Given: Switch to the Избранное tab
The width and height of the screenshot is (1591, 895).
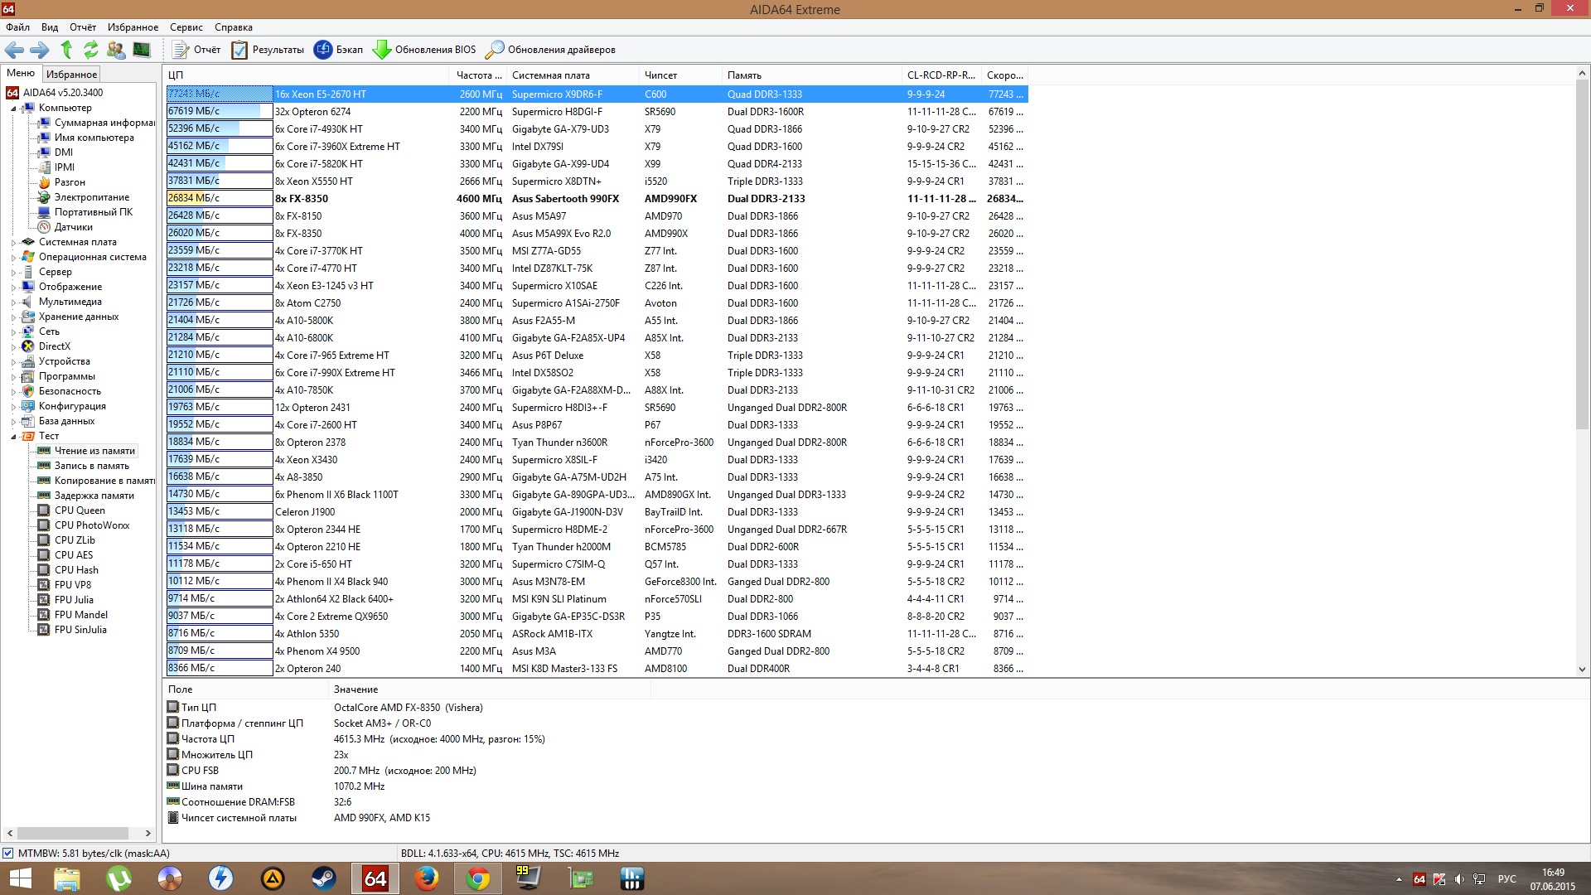Looking at the screenshot, I should (x=71, y=75).
